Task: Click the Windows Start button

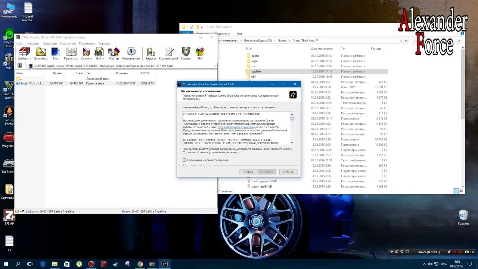Action: point(6,264)
